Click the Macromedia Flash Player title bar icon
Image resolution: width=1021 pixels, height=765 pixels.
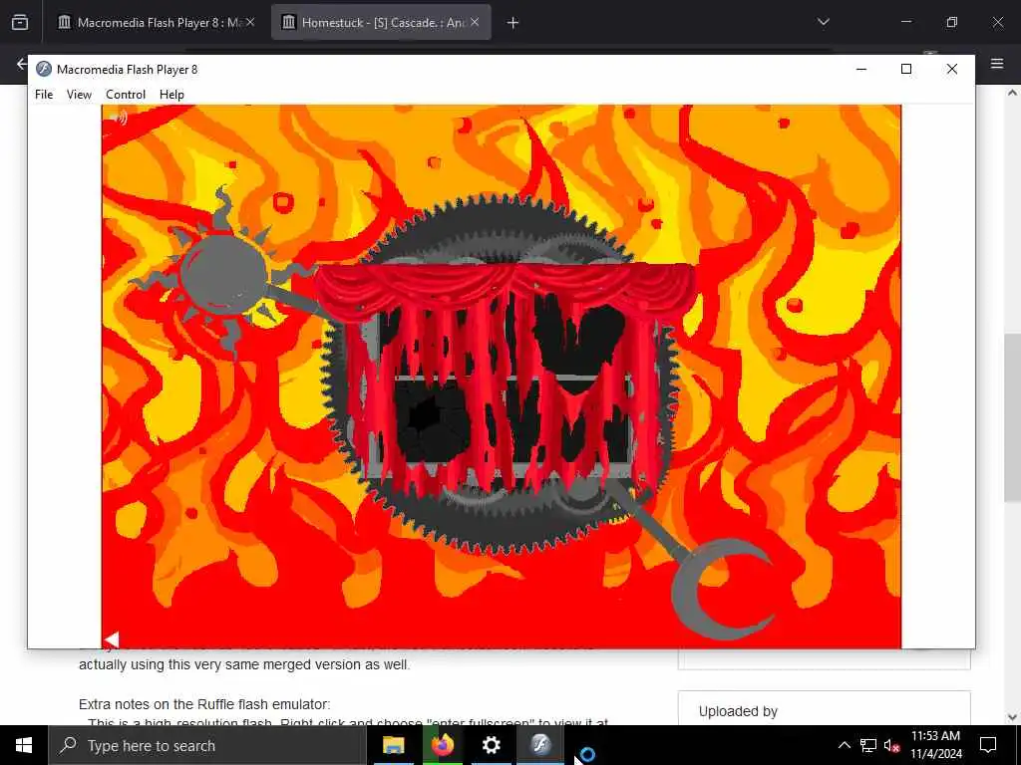tap(44, 69)
